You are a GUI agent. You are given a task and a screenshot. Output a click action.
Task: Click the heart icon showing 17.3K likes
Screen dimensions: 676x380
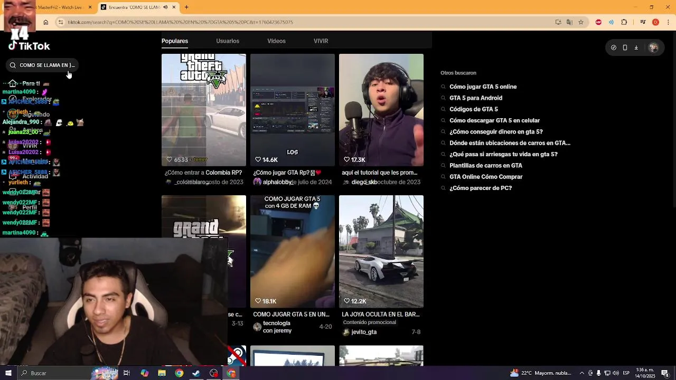347,159
